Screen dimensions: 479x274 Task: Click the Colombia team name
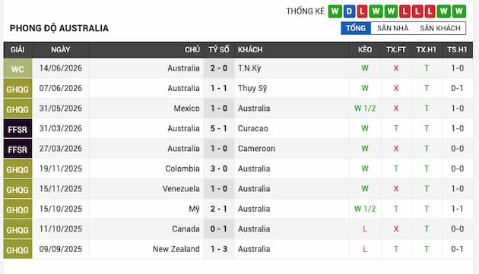click(182, 168)
